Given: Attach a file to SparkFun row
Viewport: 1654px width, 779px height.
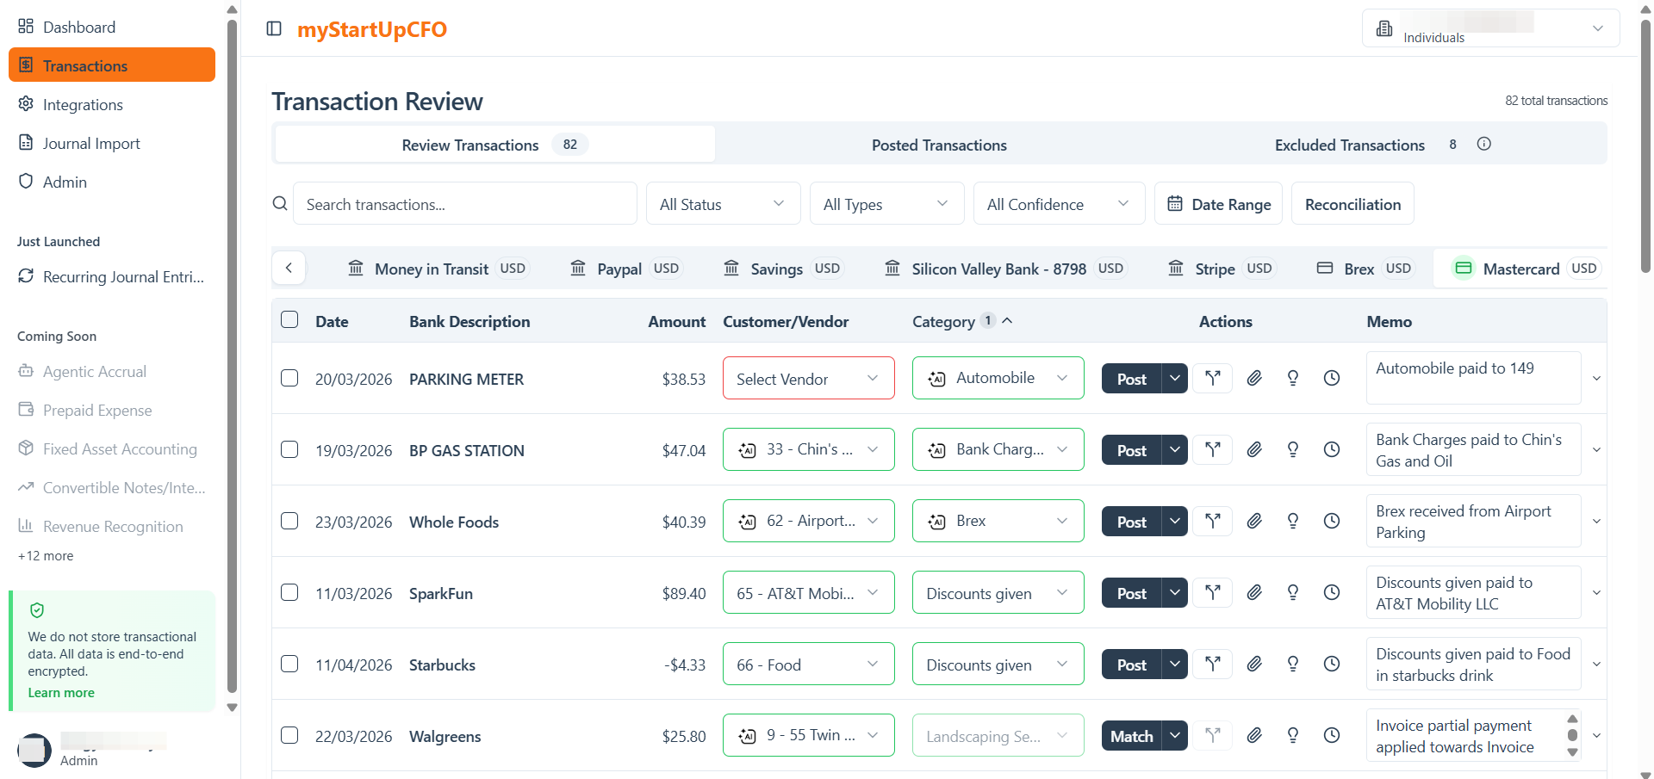Looking at the screenshot, I should click(1254, 592).
